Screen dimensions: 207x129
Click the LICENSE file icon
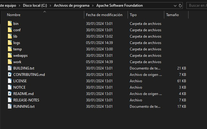point(10,81)
